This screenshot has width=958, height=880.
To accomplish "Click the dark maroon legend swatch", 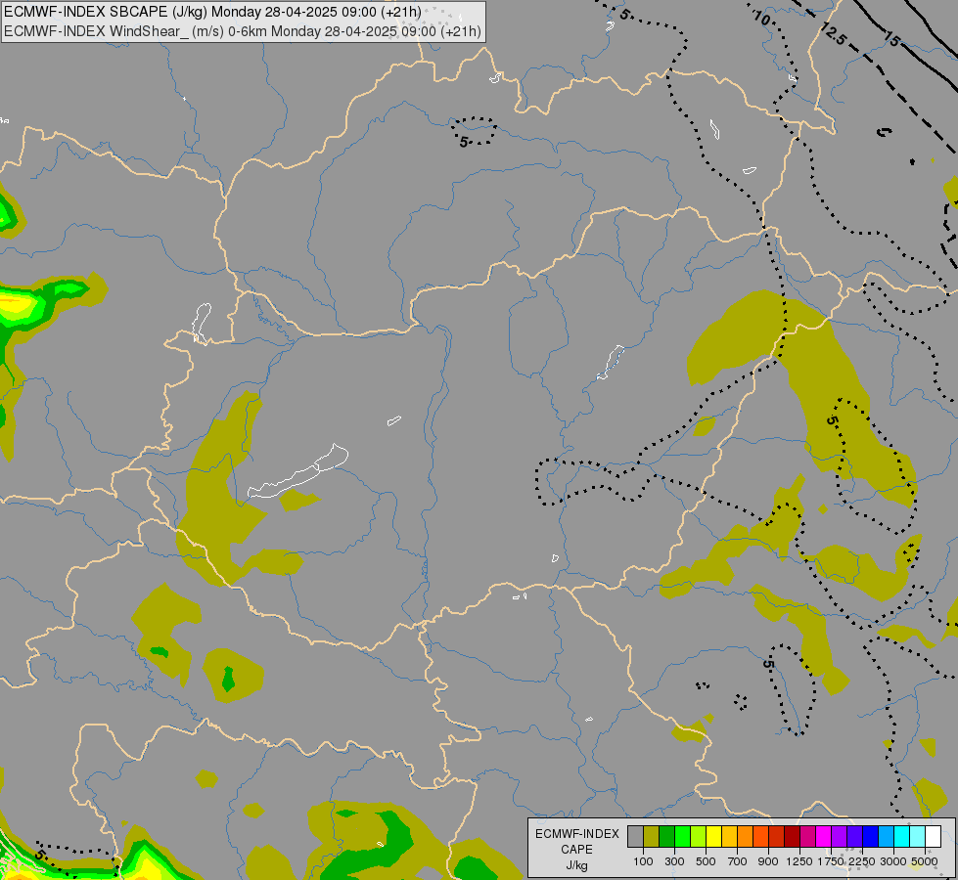I will tap(793, 836).
